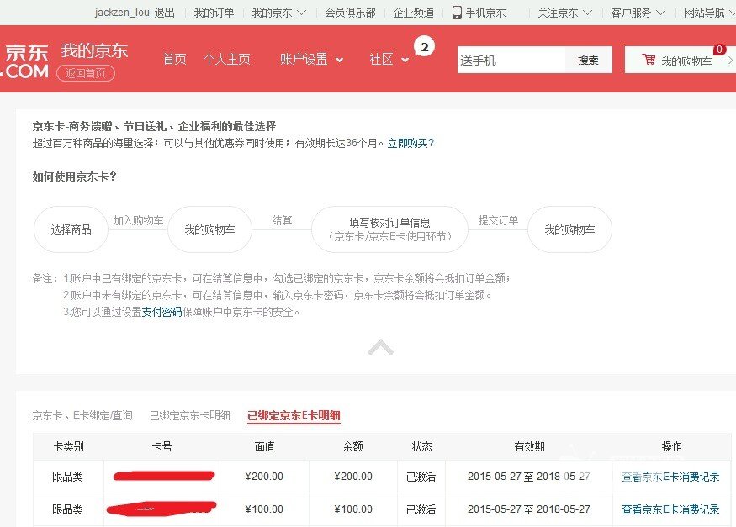Click the 我的京东 header title
This screenshot has width=736, height=527.
coord(94,50)
